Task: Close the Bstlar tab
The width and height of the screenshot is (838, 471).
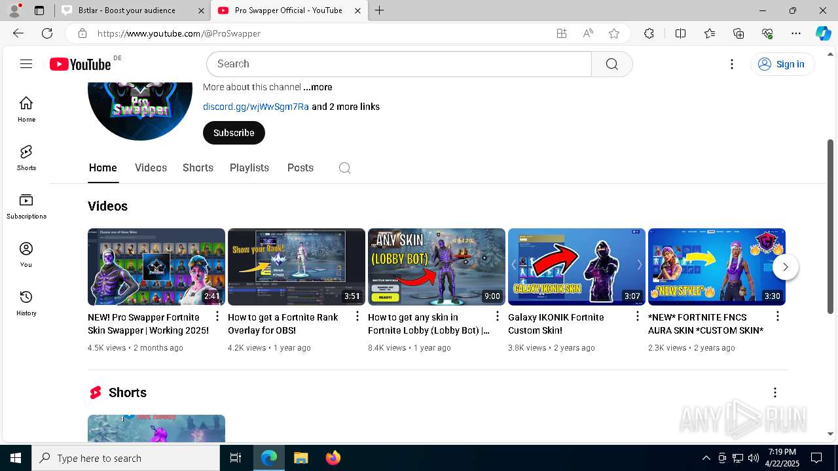Action: (201, 10)
